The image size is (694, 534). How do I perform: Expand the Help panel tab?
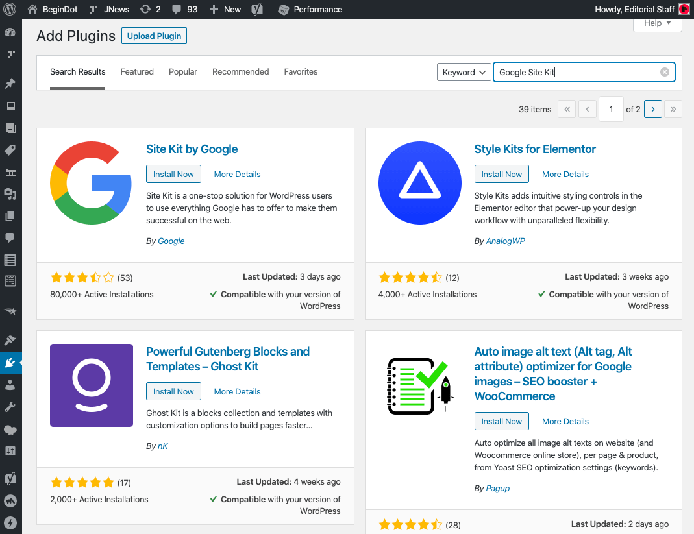pos(657,23)
